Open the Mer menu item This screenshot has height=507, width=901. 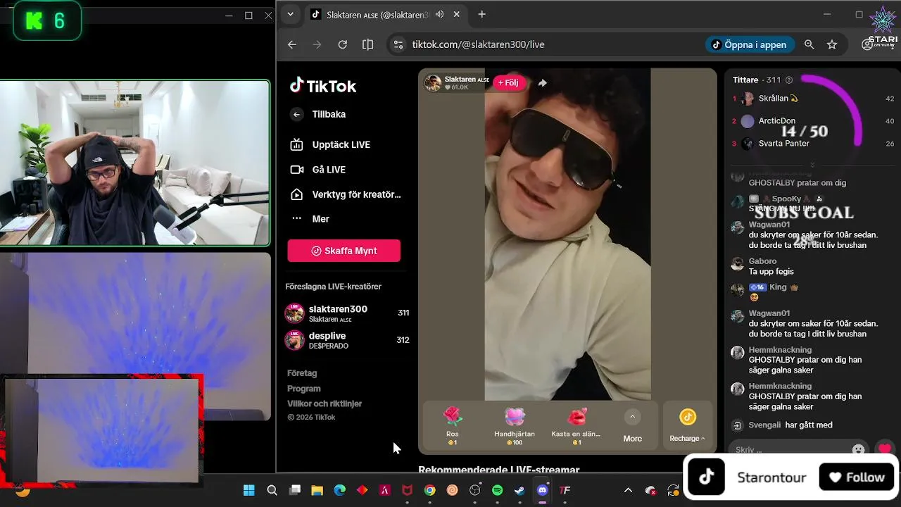coord(310,219)
